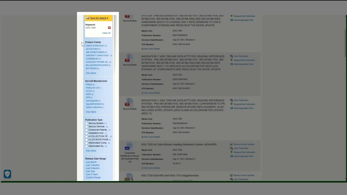Open Custom Range date filter
The width and height of the screenshot is (347, 195).
tap(93, 178)
